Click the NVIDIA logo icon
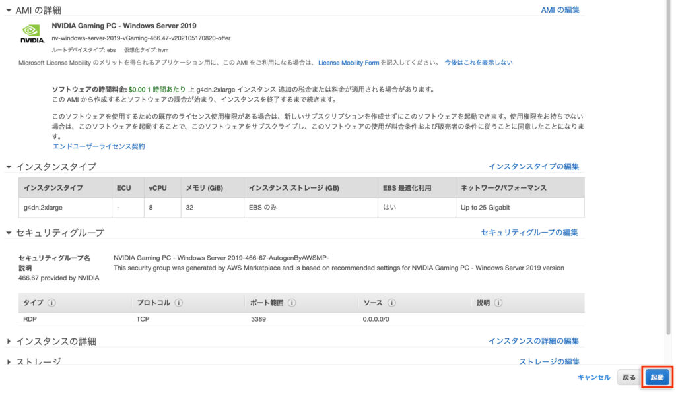The image size is (676, 393). 32,34
